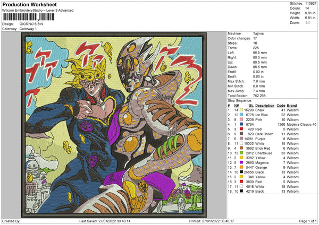The height and width of the screenshot is (225, 319).
Task: Choose the Black swatch with 4219 stitches
Action: 241,191
